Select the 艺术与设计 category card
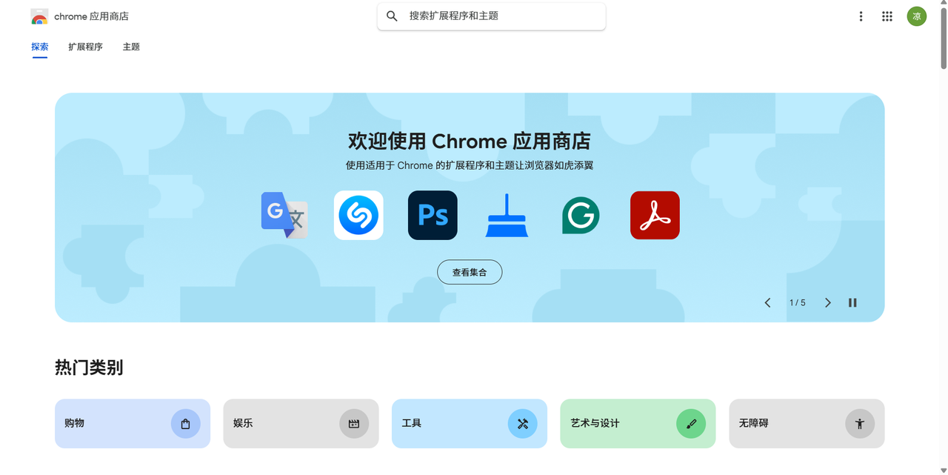This screenshot has height=475, width=948. point(638,423)
